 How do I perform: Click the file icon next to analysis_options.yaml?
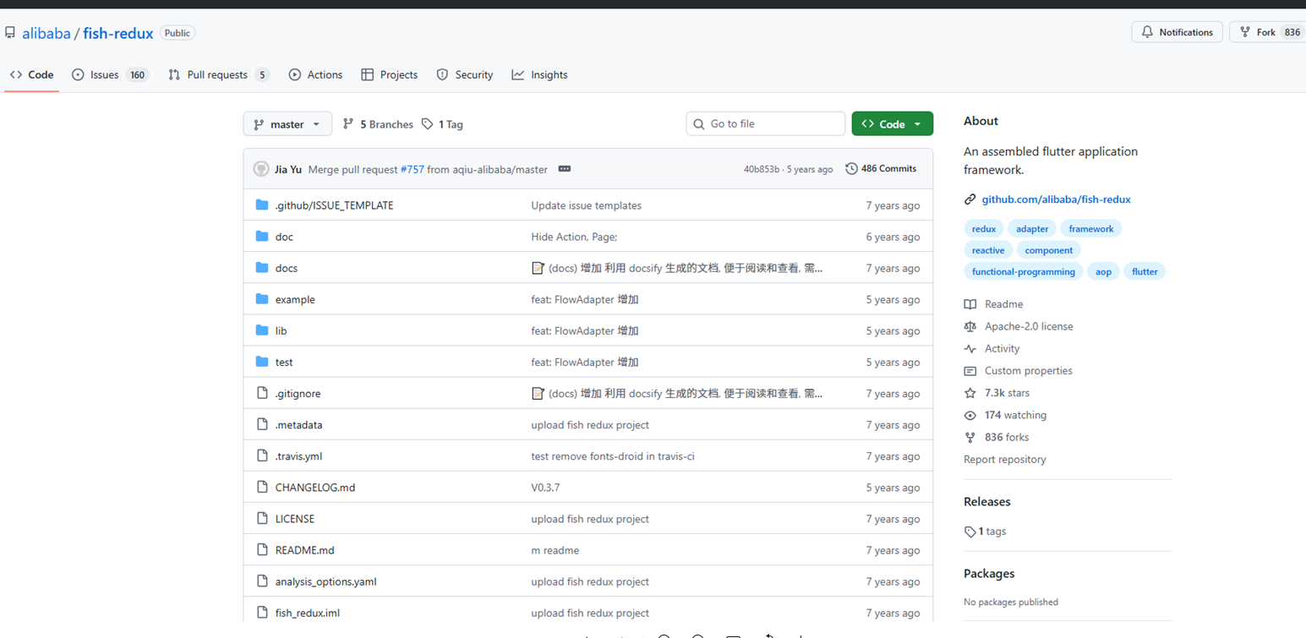pos(262,581)
